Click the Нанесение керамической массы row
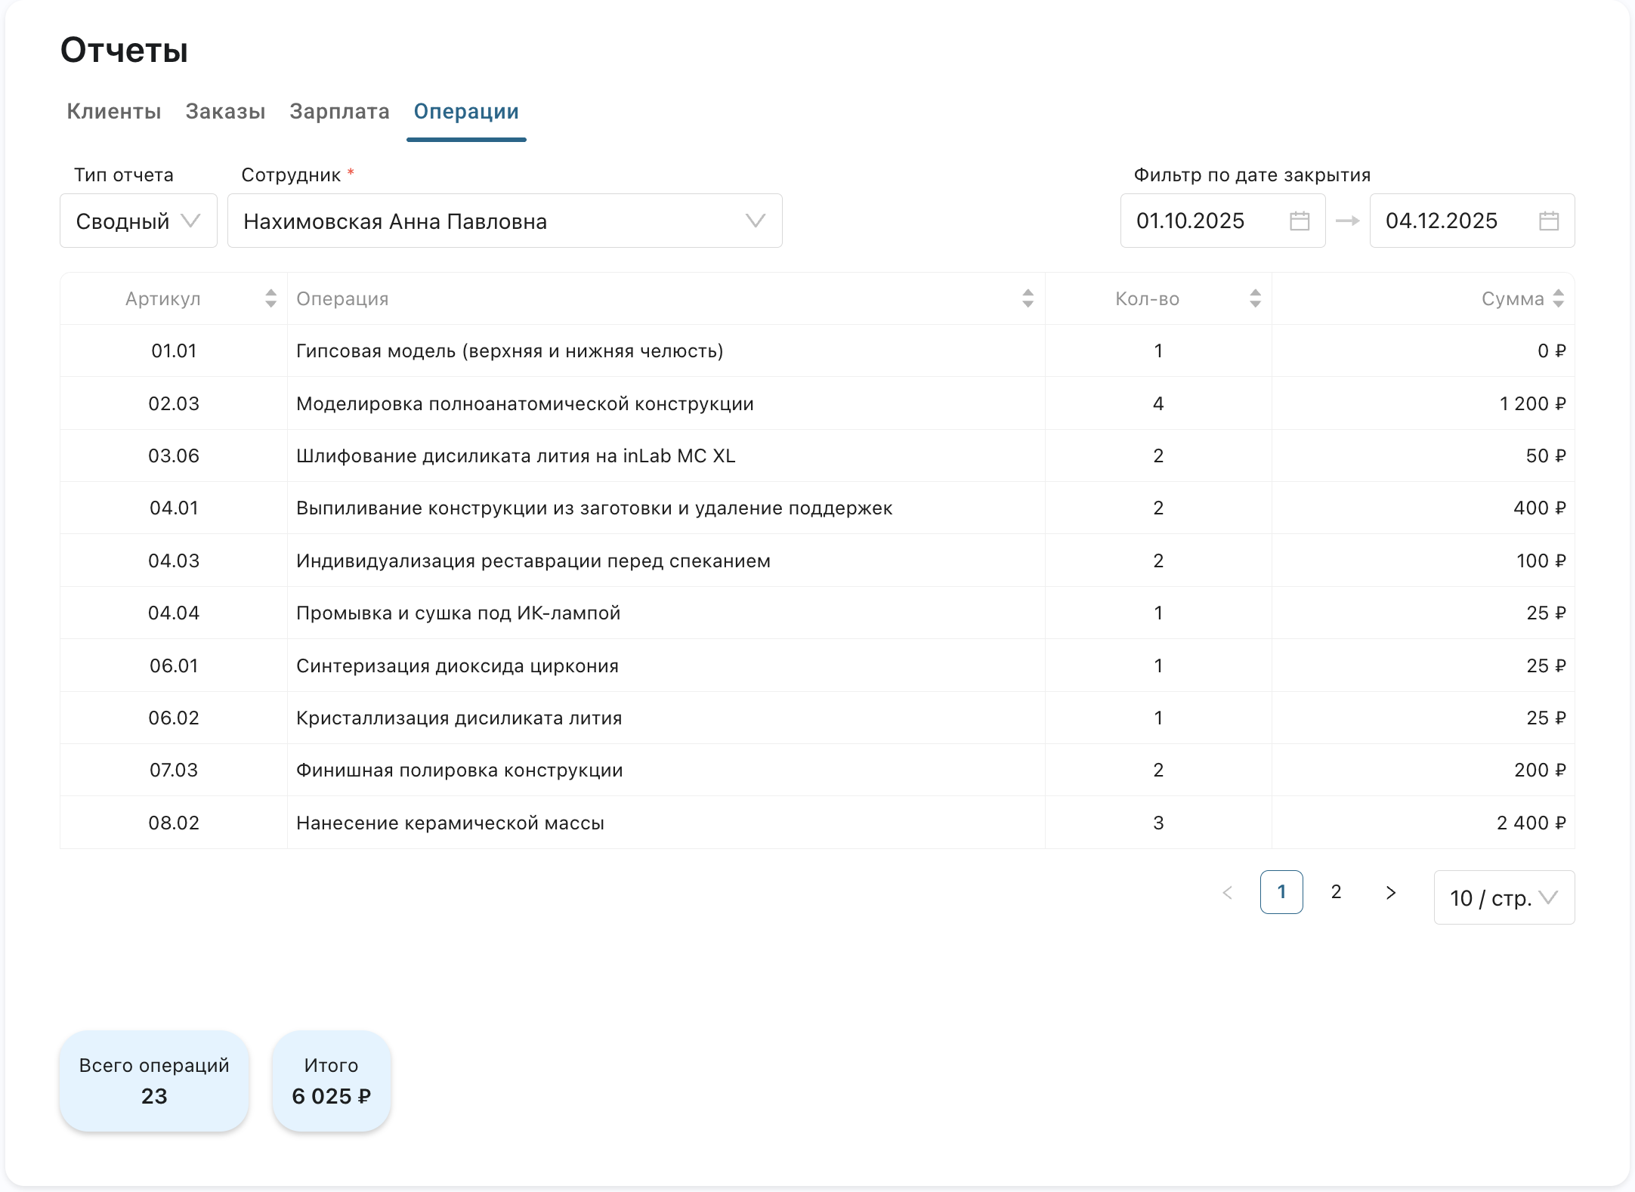The width and height of the screenshot is (1635, 1192). (x=450, y=823)
